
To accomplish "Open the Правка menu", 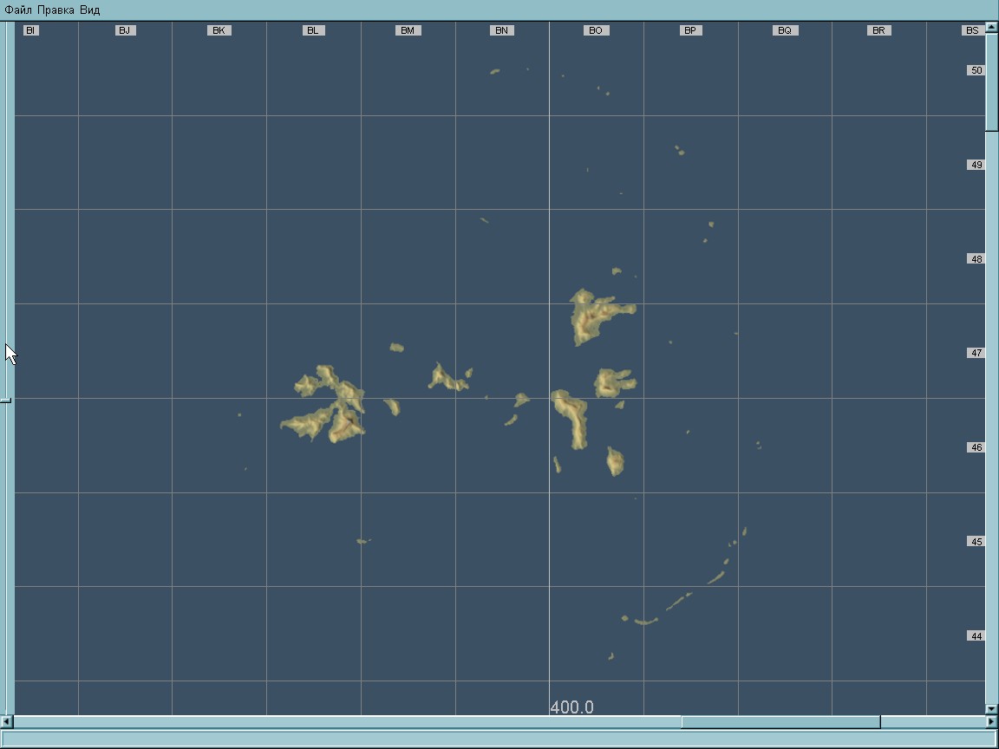I will [55, 10].
